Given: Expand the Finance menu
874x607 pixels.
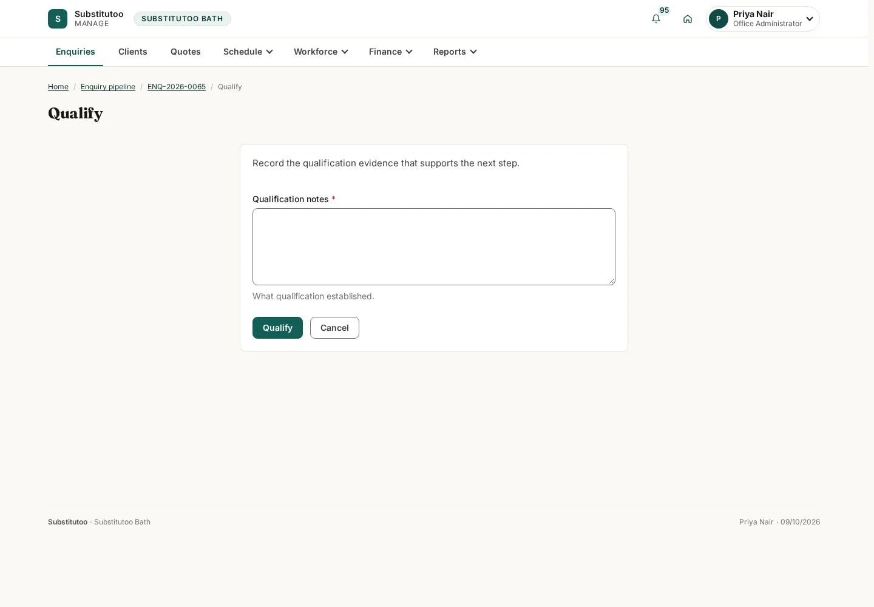Looking at the screenshot, I should 390,52.
